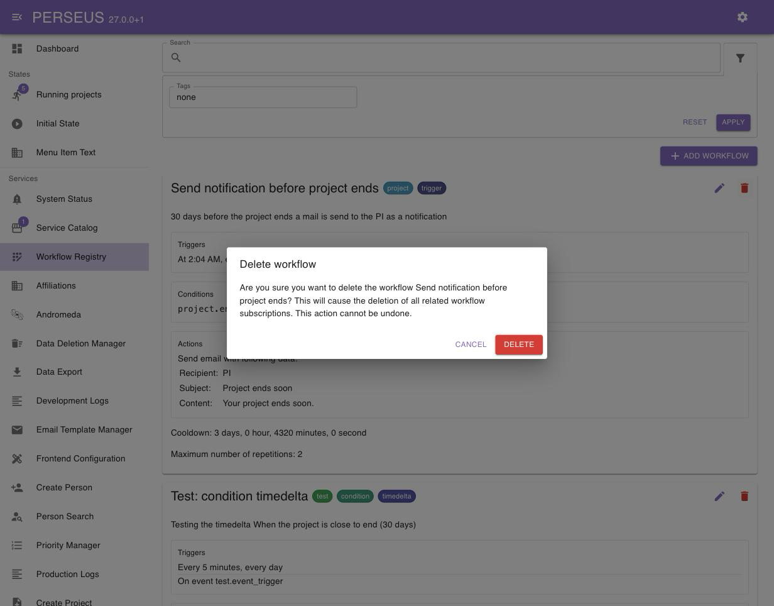
Task: Open System Status menu item
Action: click(x=74, y=199)
